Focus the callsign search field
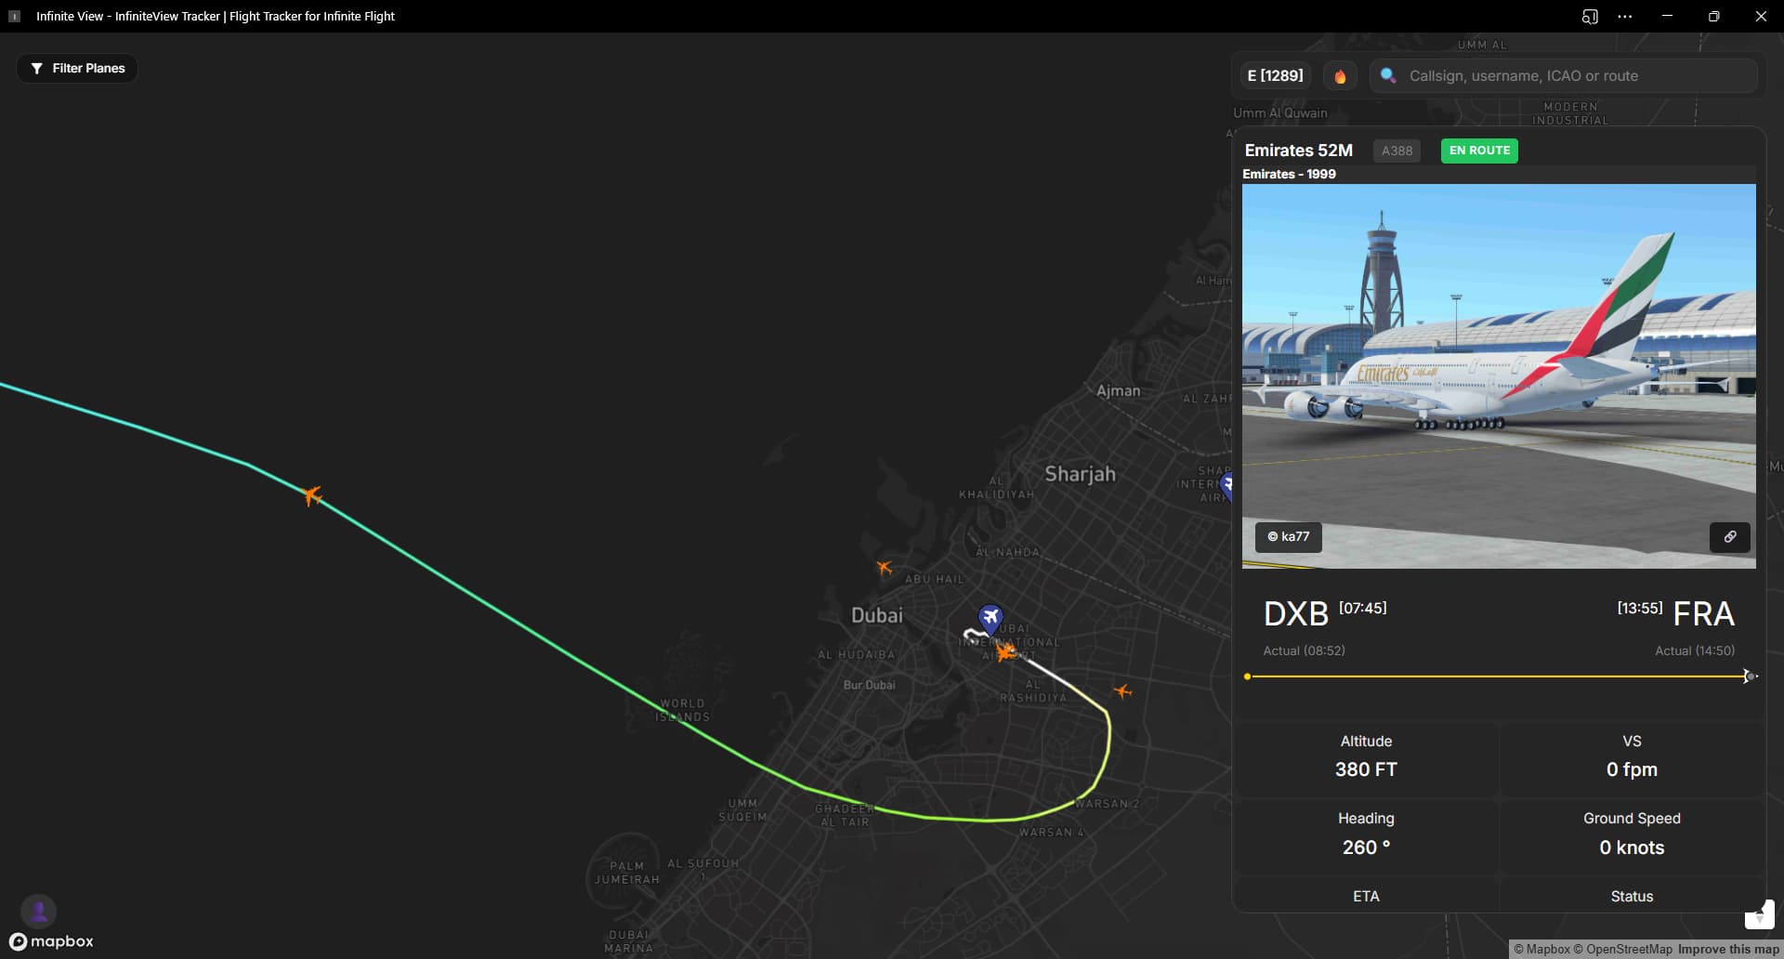This screenshot has width=1784, height=959. coord(1563,76)
